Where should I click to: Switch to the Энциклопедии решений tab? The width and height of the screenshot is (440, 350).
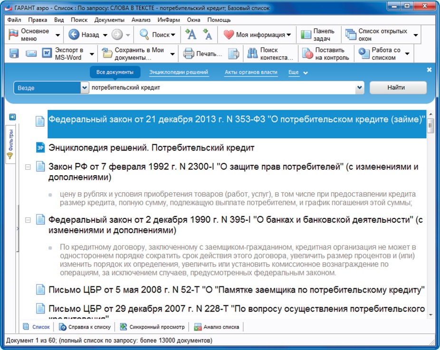[x=179, y=72]
